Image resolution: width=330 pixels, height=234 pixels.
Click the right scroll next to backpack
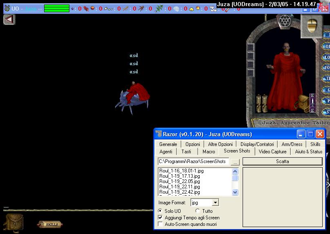pyautogui.click(x=265, y=103)
